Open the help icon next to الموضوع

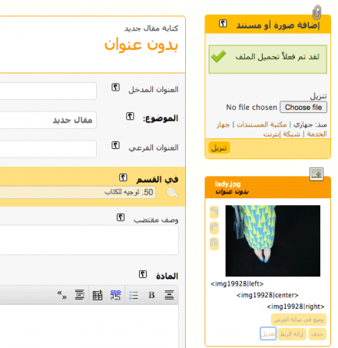pos(130,116)
